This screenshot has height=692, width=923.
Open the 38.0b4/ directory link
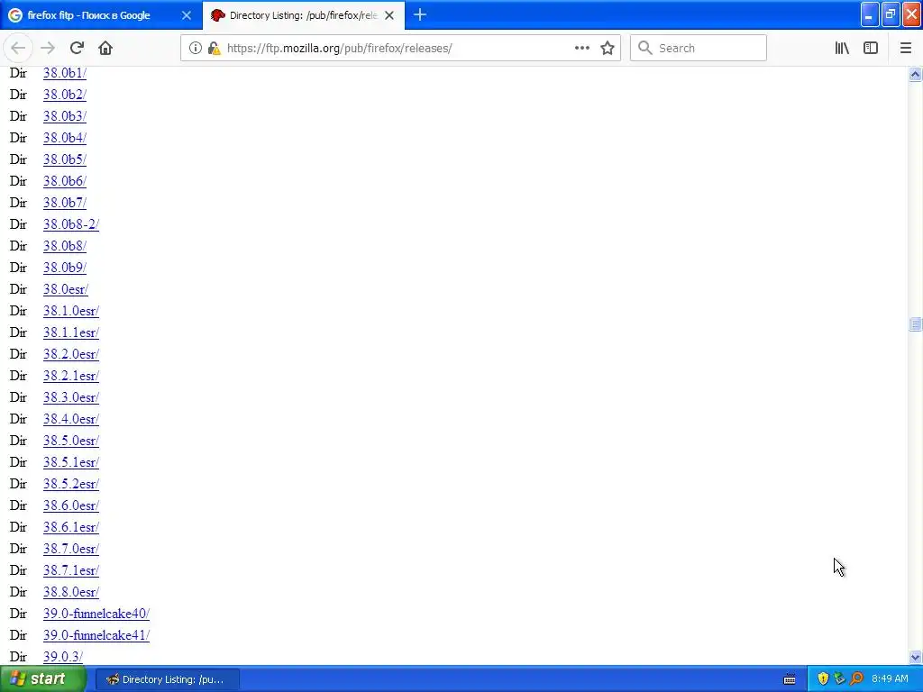tap(65, 138)
